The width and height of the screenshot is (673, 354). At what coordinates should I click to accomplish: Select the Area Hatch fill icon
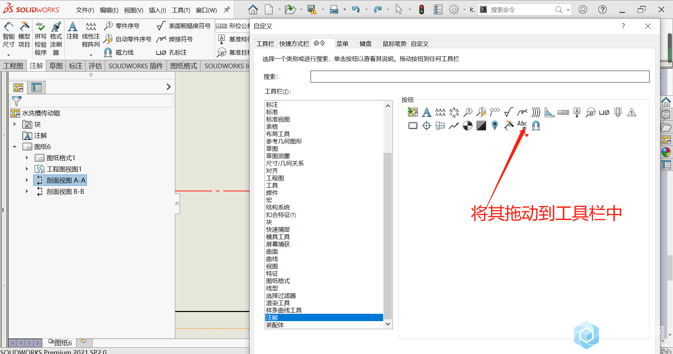481,126
